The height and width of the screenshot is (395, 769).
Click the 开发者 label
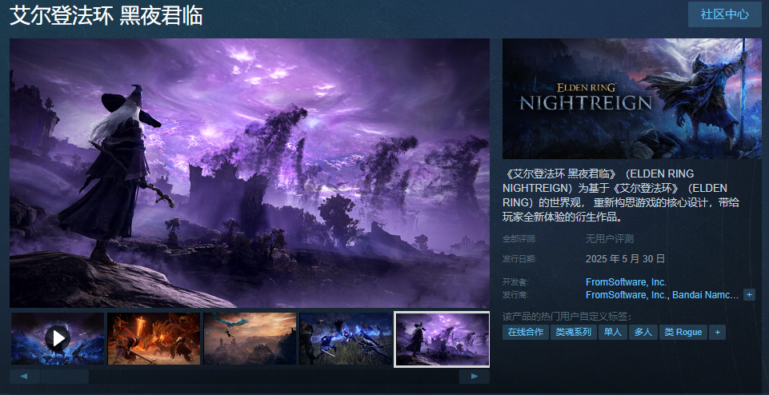click(x=515, y=281)
